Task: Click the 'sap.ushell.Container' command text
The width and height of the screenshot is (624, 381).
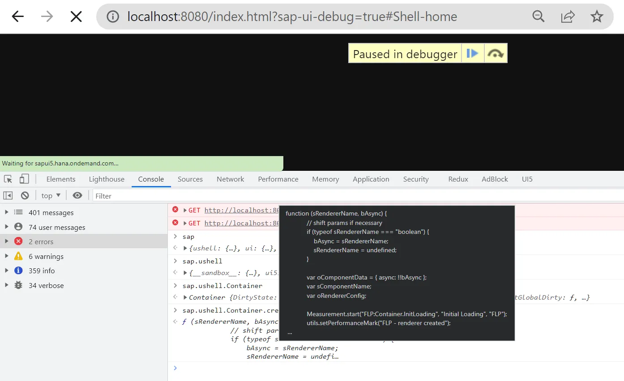Action: 222,285
